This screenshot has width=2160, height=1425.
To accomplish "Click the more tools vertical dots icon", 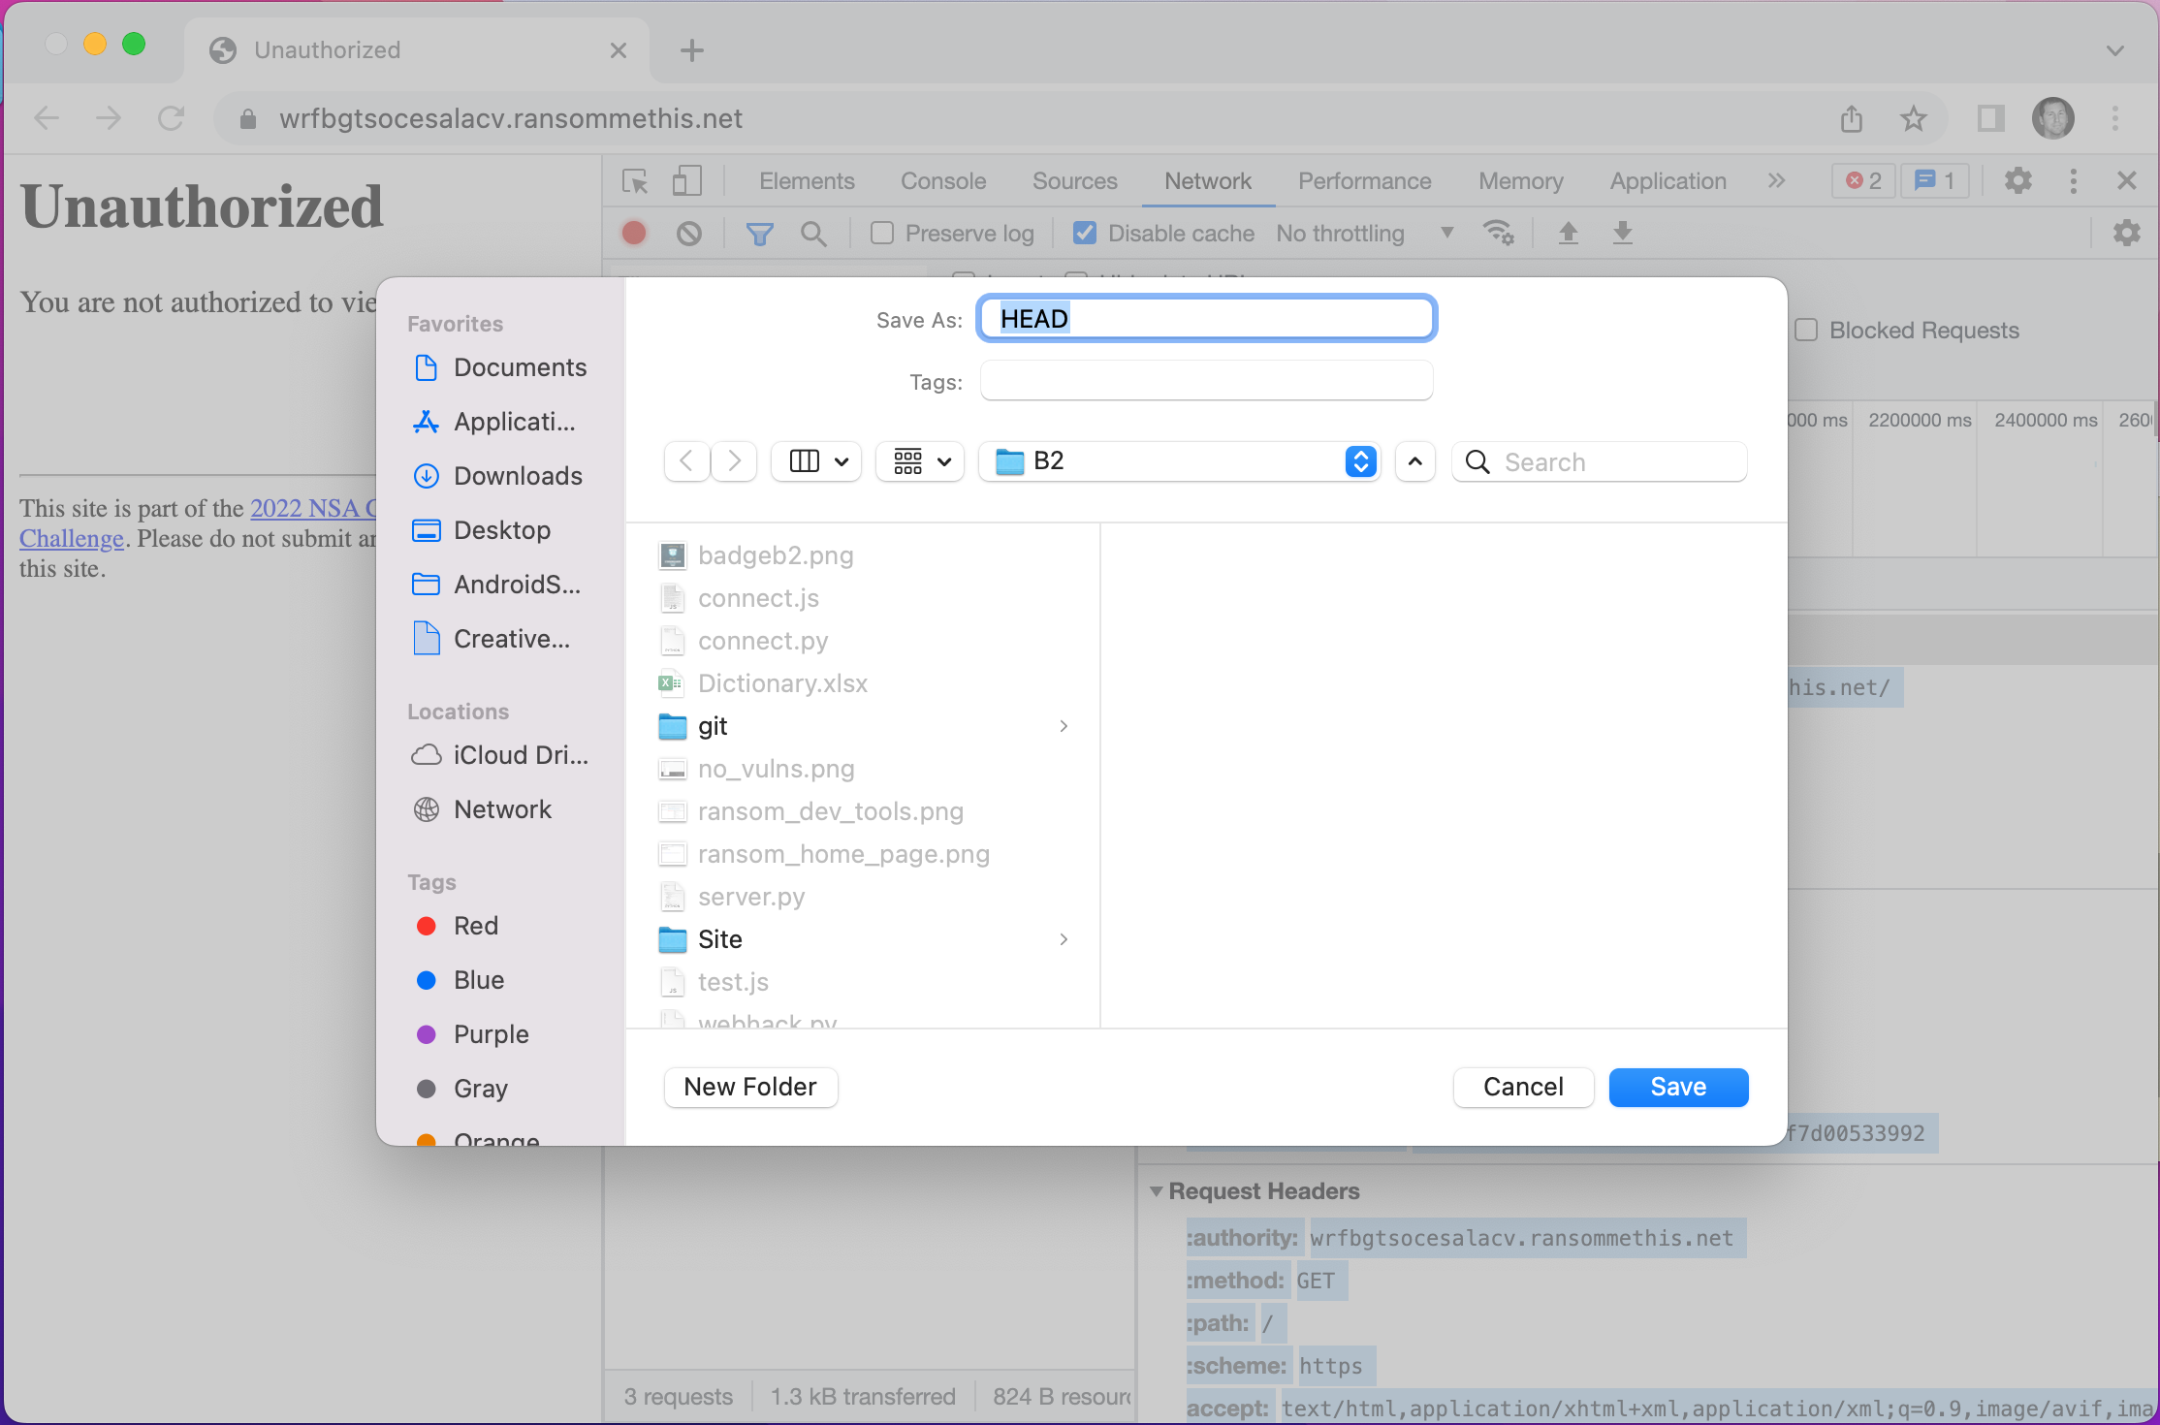I will [2073, 181].
